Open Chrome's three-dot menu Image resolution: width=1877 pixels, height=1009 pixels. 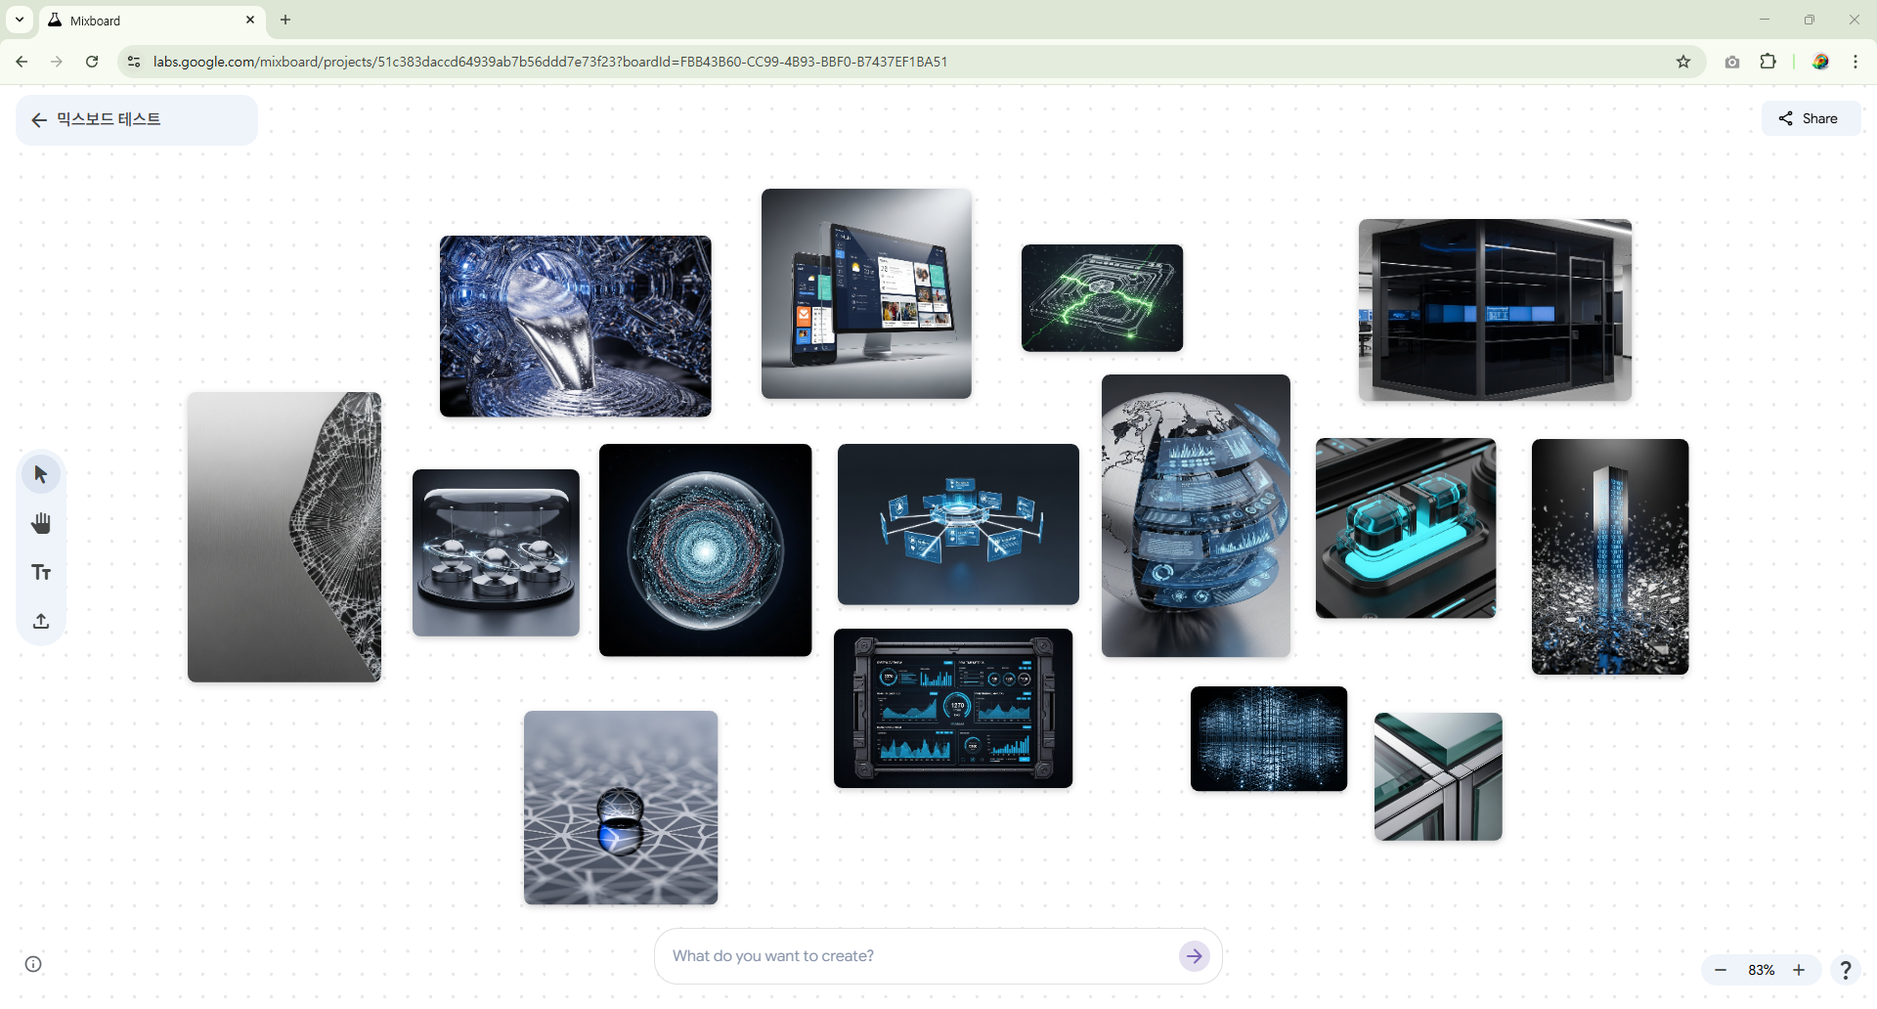(x=1855, y=62)
